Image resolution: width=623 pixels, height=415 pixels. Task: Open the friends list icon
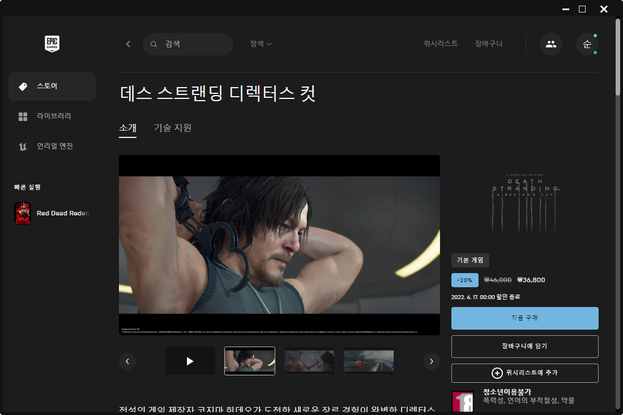(x=551, y=44)
